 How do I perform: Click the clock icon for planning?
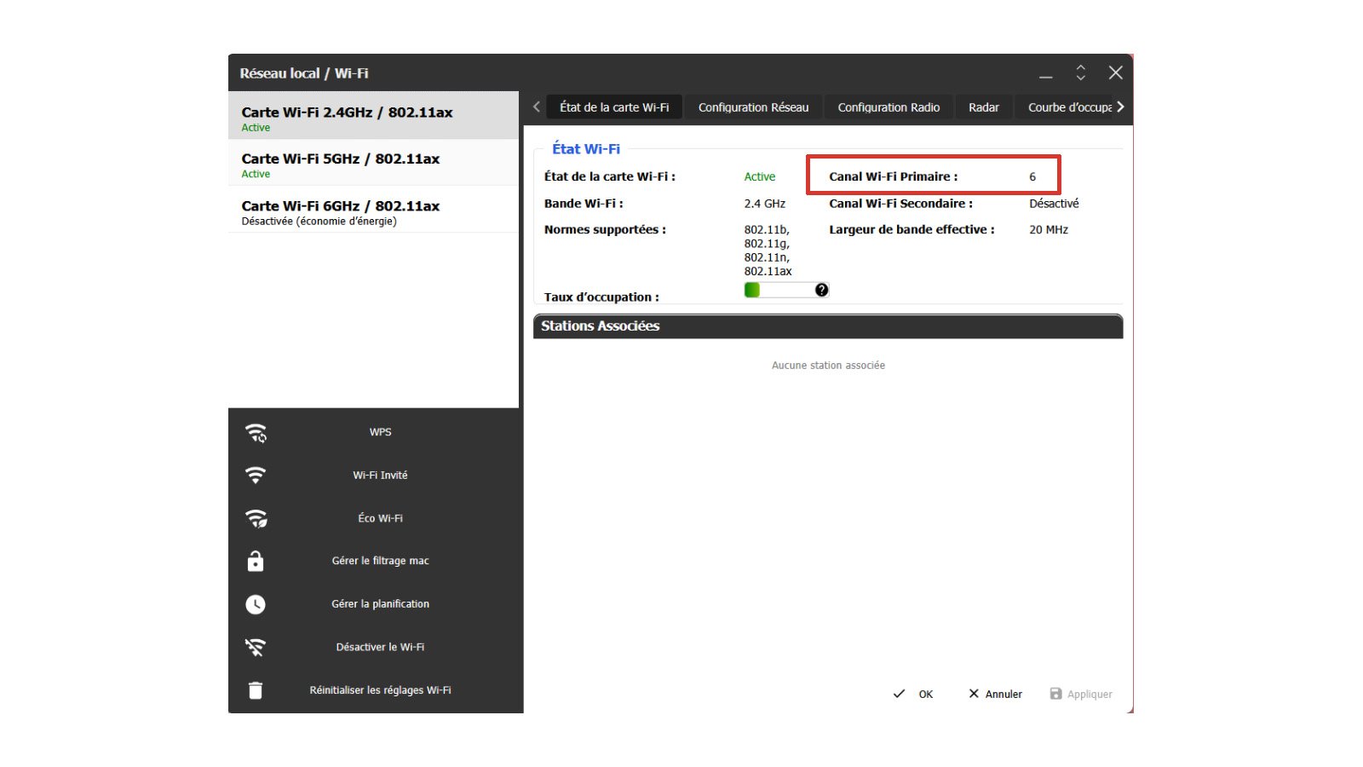[x=256, y=604]
